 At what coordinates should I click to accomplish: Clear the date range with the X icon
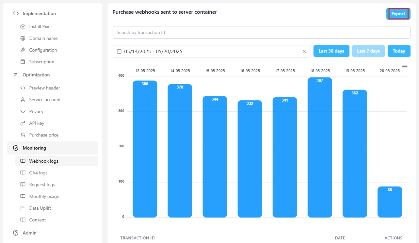[304, 51]
